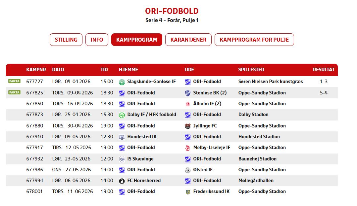Click the Stenløse BK (2) club logo

point(188,93)
